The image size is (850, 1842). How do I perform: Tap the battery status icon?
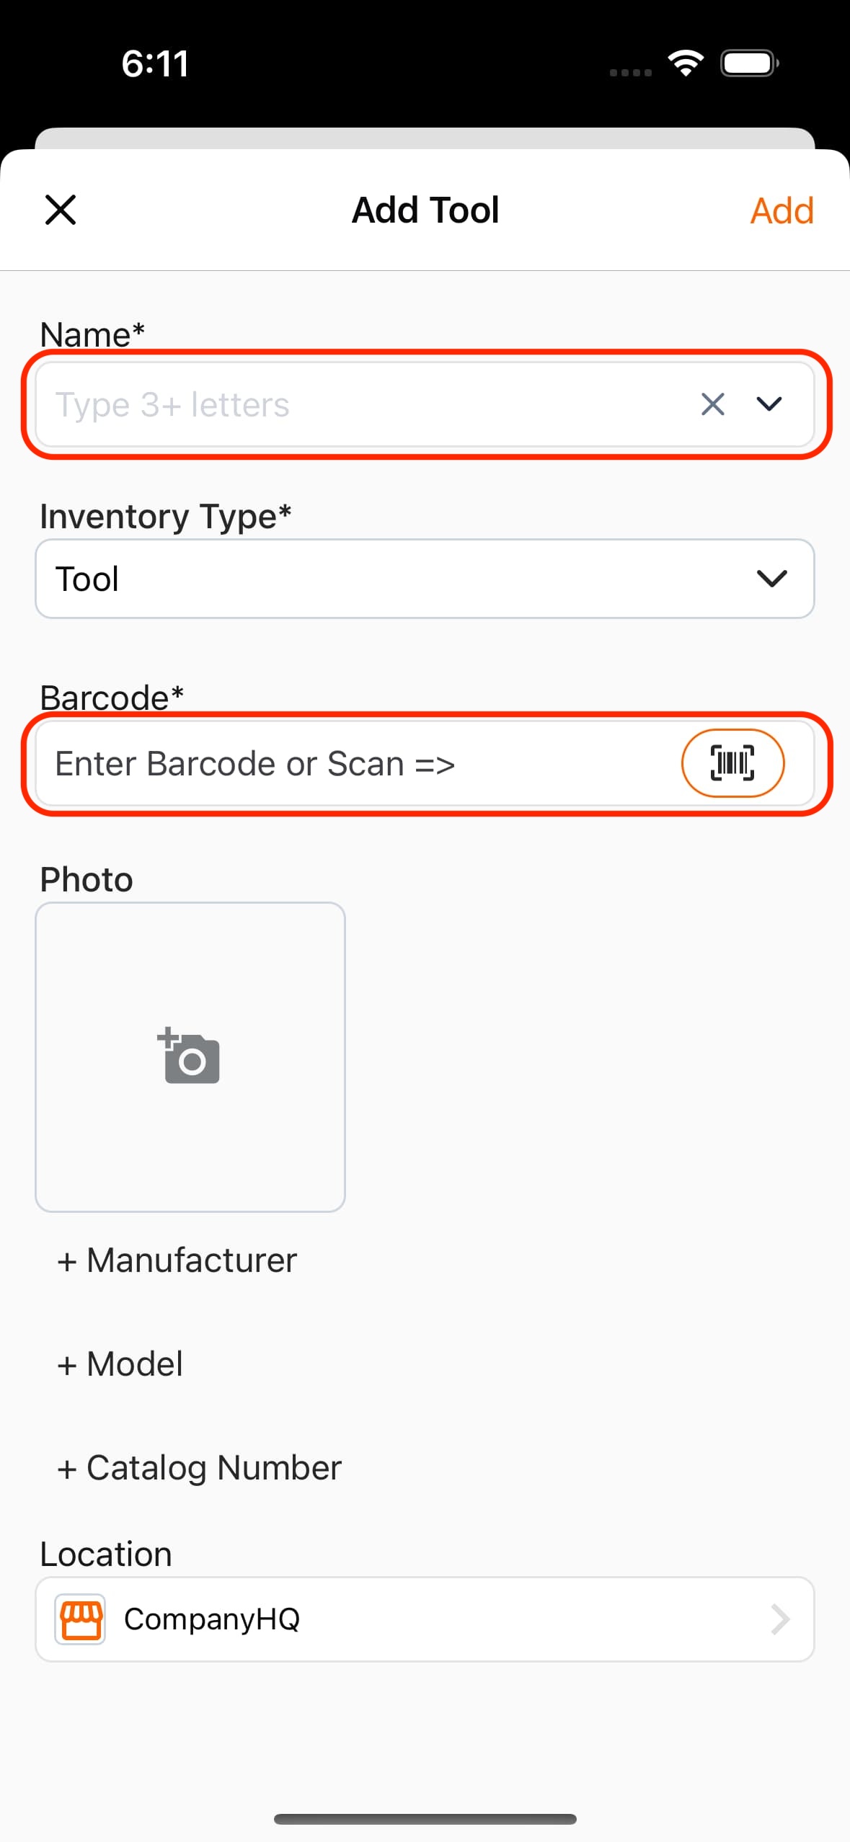coord(750,63)
